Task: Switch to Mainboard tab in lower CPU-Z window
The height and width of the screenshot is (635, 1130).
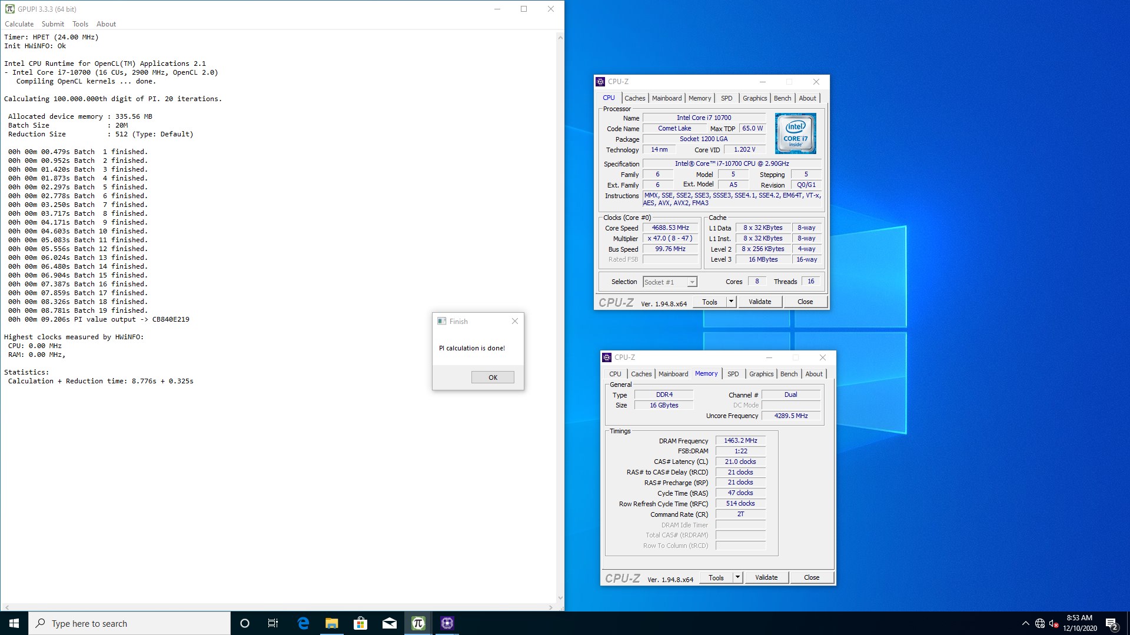Action: [x=673, y=374]
